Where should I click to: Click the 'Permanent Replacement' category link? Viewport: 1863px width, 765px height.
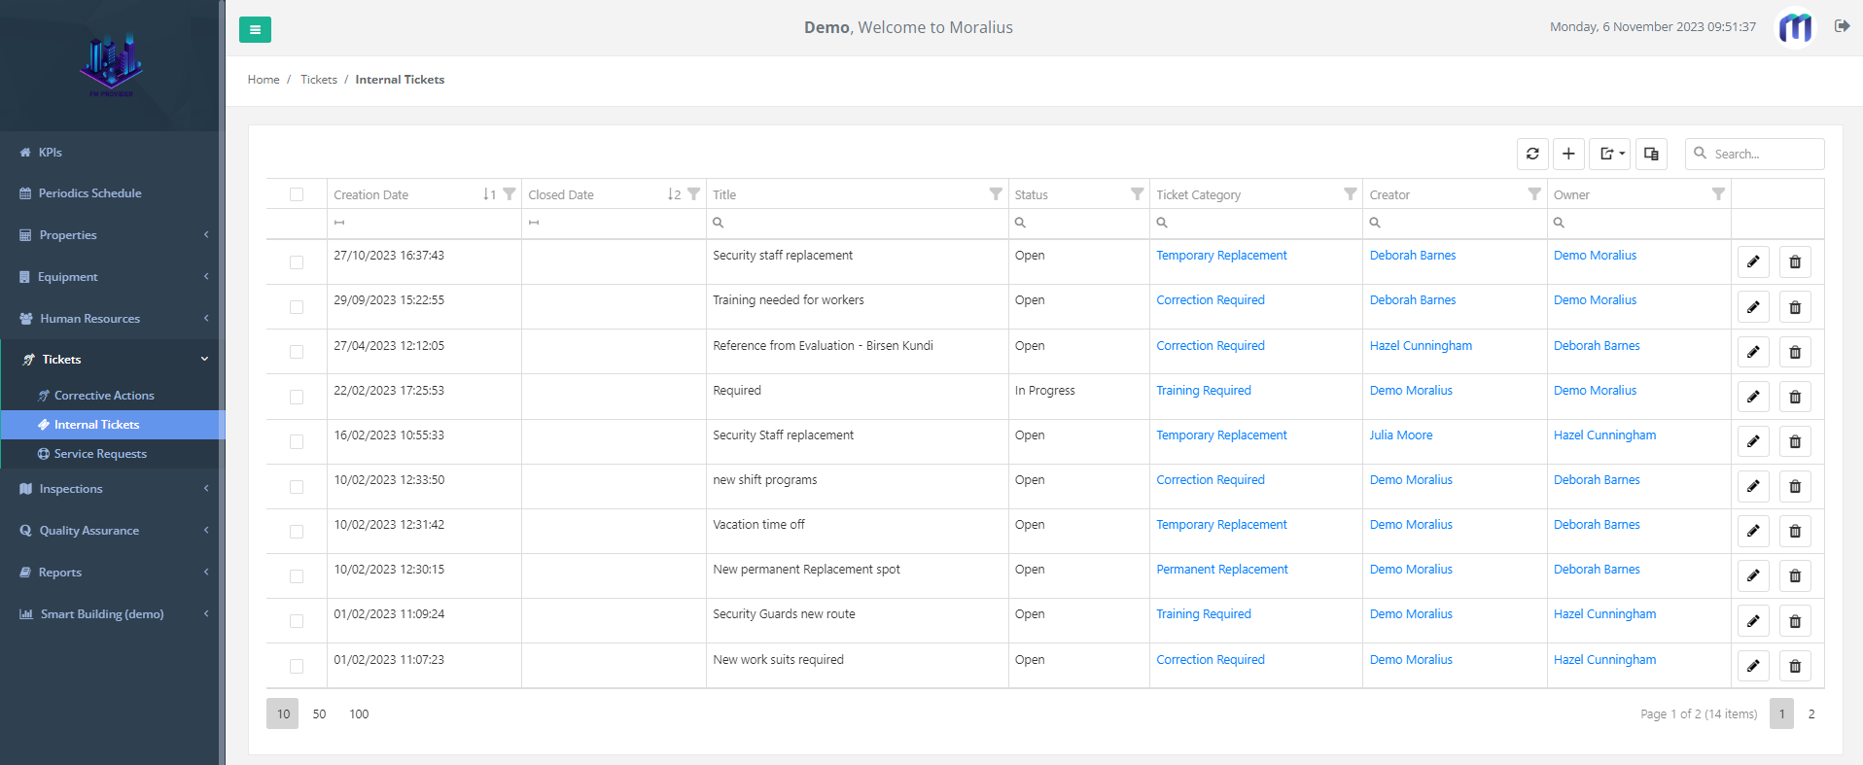point(1221,570)
